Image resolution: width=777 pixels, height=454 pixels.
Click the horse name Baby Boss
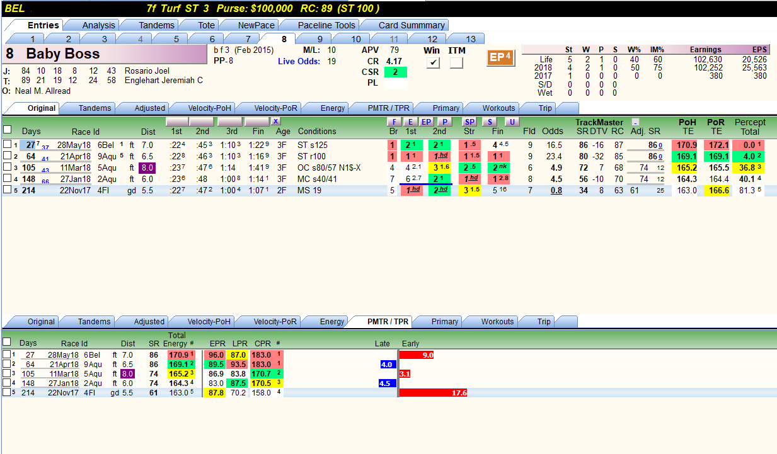[x=62, y=54]
